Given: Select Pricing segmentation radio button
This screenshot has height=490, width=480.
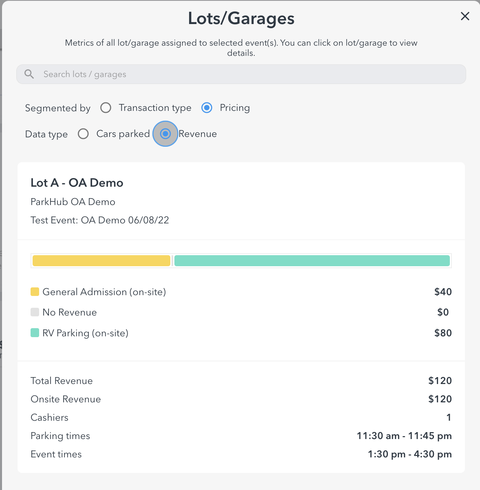Looking at the screenshot, I should (x=207, y=108).
